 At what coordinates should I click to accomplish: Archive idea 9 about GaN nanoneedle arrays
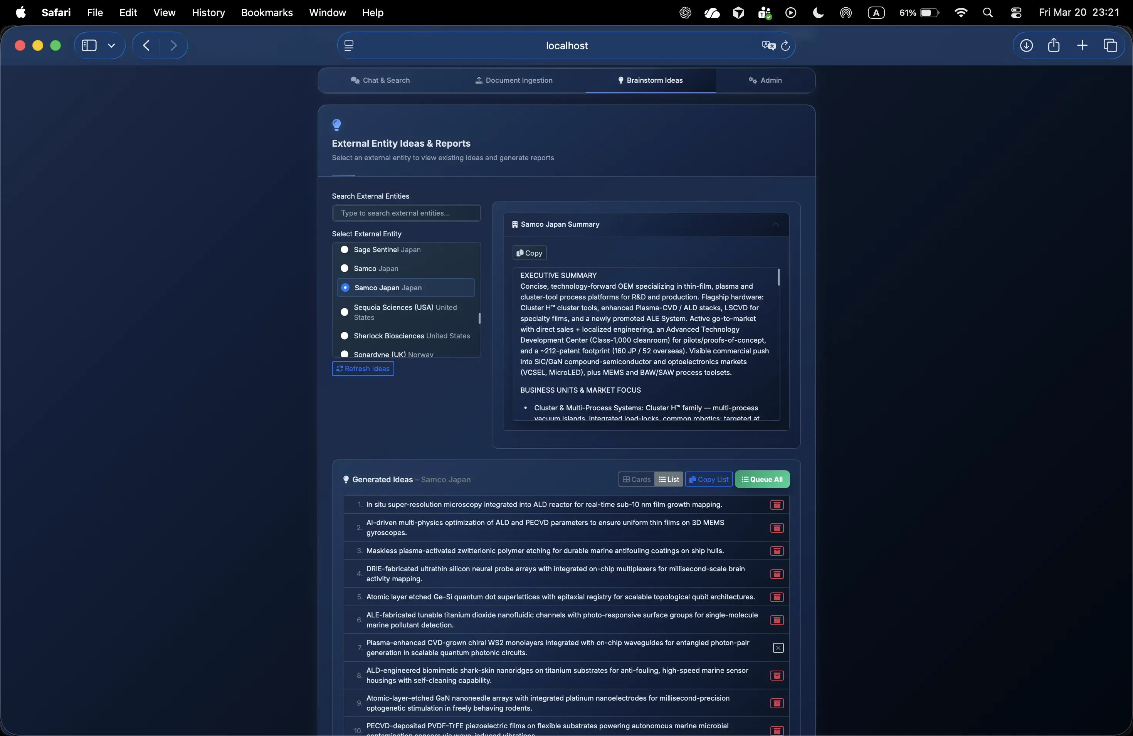pyautogui.click(x=777, y=703)
